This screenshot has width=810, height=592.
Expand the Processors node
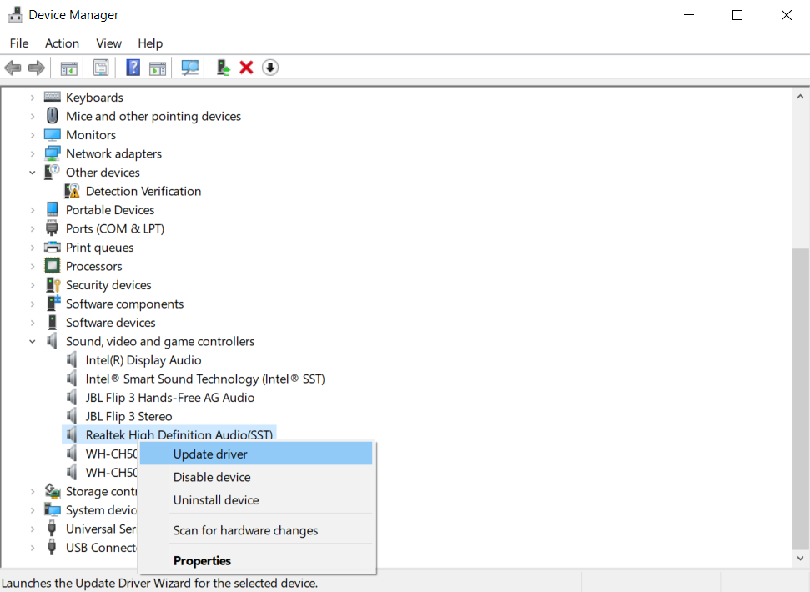click(x=32, y=266)
